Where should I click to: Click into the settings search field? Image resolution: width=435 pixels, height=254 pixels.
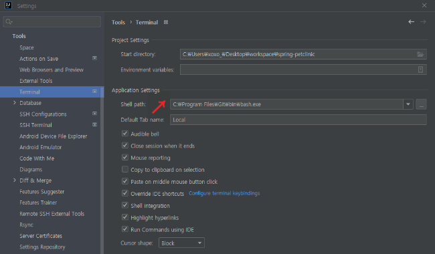click(52, 21)
